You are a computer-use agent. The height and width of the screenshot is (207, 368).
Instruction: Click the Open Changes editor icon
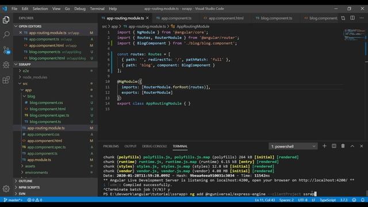[343, 18]
